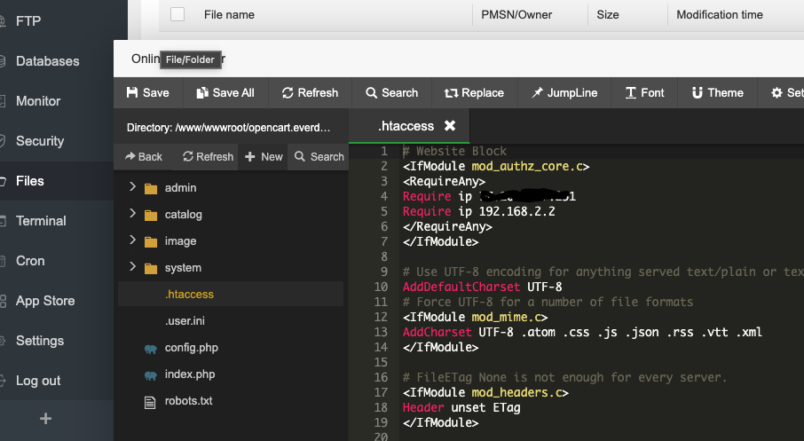This screenshot has height=441, width=804.
Task: Click Back in the directory panel
Action: point(144,156)
